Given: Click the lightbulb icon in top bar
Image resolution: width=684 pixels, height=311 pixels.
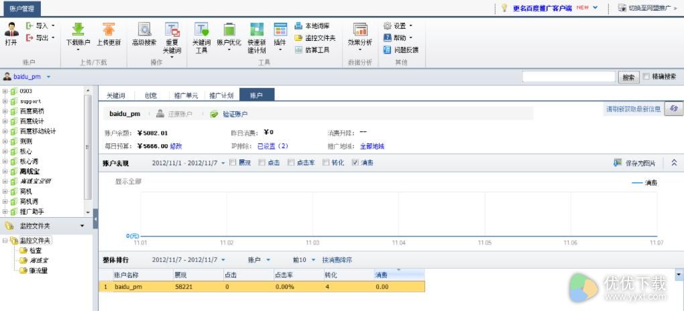Looking at the screenshot, I should [504, 8].
